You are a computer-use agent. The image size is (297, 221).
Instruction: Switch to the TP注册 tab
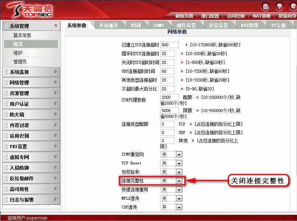coord(278,25)
